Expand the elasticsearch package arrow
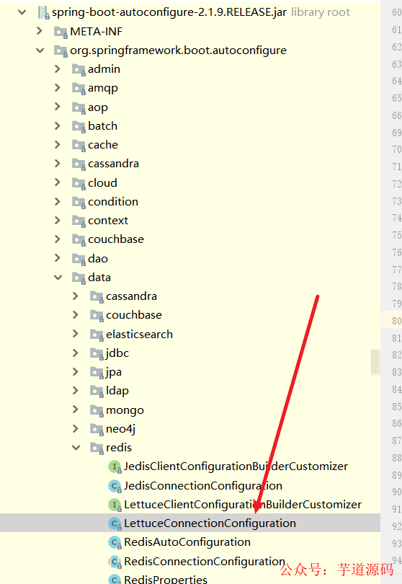 76,334
